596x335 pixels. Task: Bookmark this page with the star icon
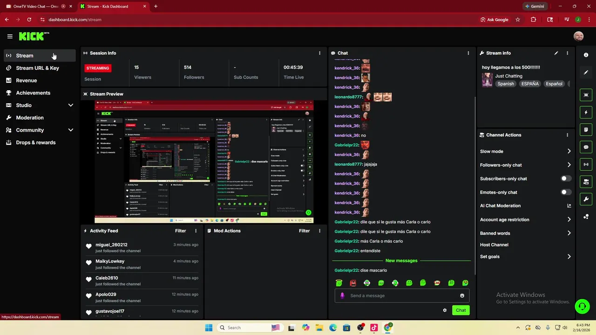tap(518, 20)
